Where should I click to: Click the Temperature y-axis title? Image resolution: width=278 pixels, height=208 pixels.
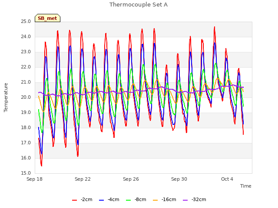click(6, 97)
